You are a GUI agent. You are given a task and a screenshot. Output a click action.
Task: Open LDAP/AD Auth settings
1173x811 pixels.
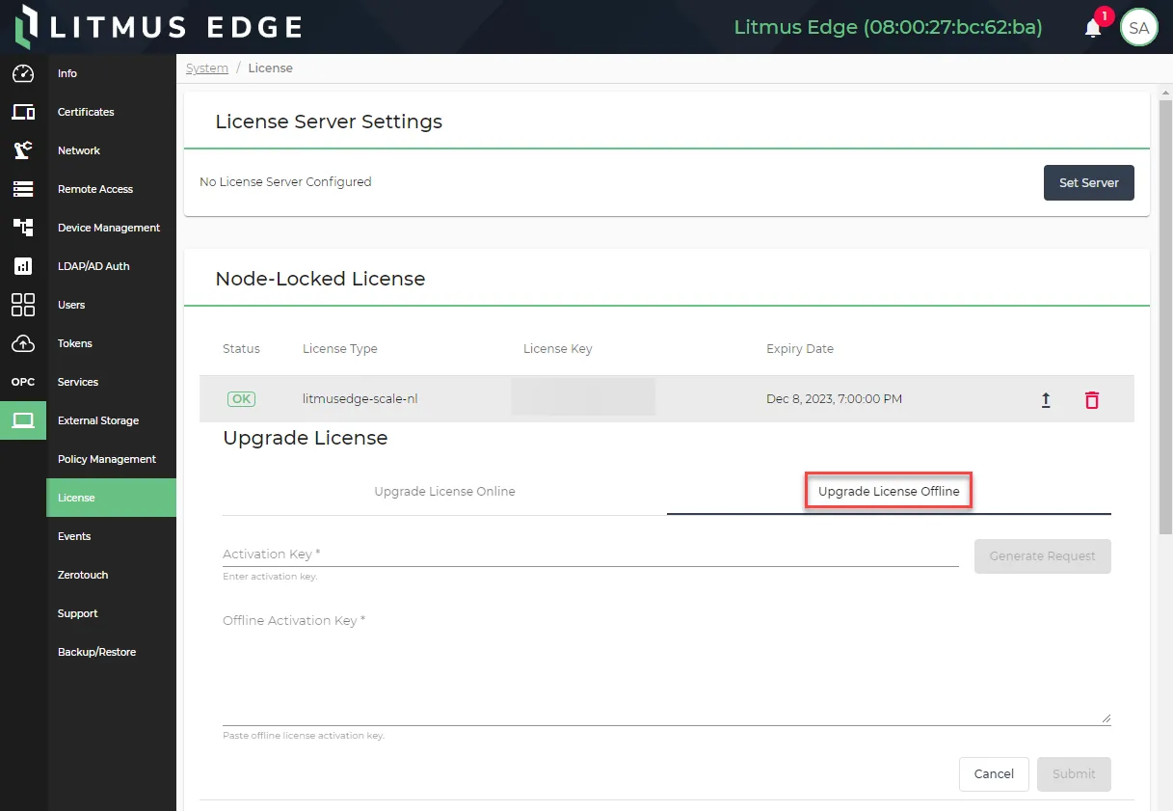(112, 266)
